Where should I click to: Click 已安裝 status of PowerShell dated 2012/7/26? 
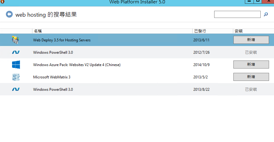coord(251,52)
